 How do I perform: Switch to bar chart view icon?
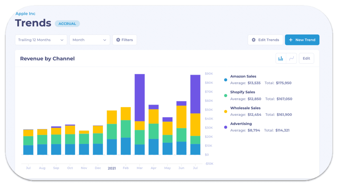coord(281,58)
